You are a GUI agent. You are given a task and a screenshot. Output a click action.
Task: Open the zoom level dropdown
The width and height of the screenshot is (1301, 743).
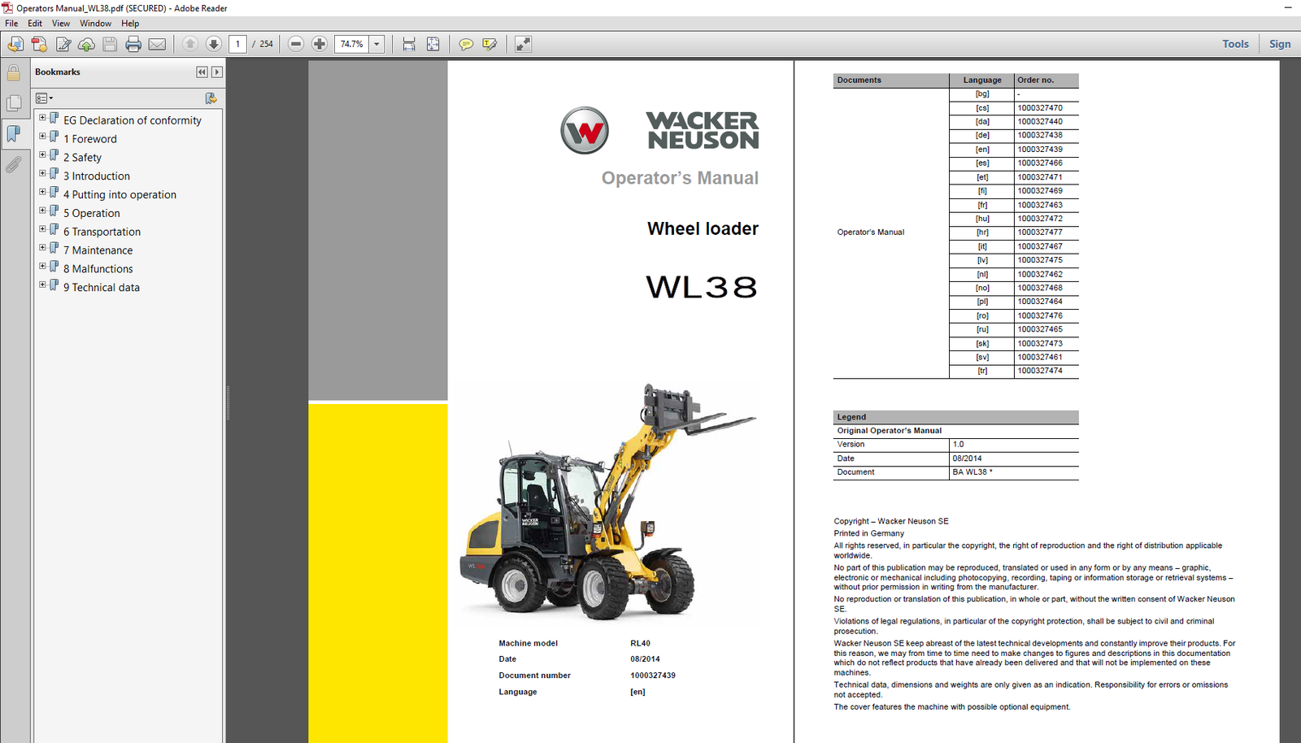click(376, 44)
